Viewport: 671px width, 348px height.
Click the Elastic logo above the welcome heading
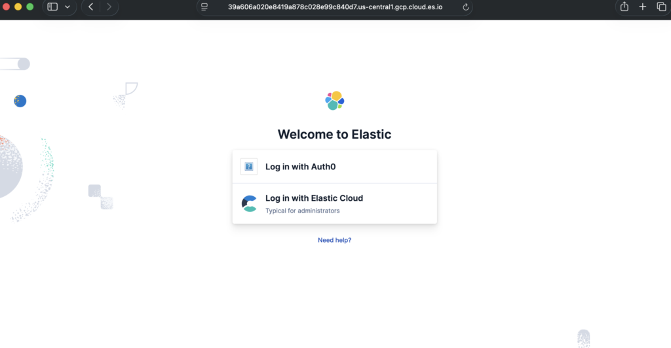pos(335,101)
